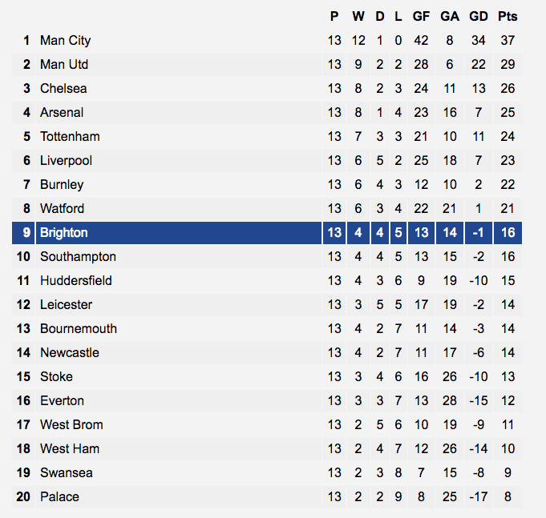Click the W column header
The width and height of the screenshot is (546, 518).
358,16
